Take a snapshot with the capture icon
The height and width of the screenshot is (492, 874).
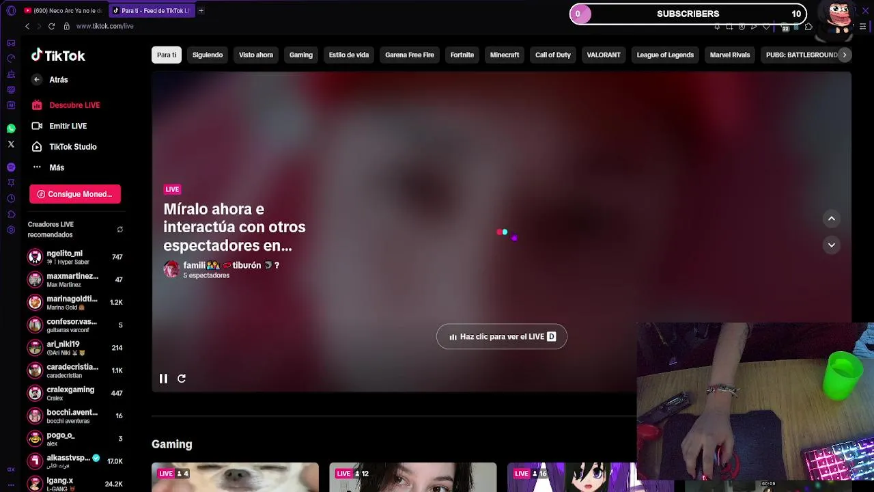tap(730, 27)
